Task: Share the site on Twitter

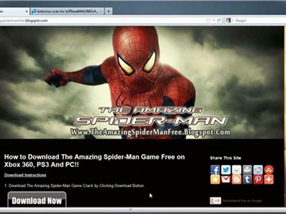Action: [226, 170]
